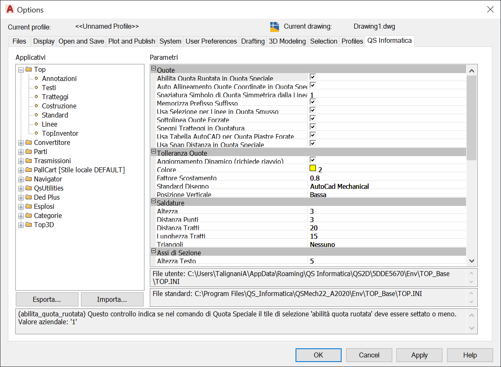Select the Standard Disegno value AutoCad Mechanical
The height and width of the screenshot is (367, 501).
point(340,186)
